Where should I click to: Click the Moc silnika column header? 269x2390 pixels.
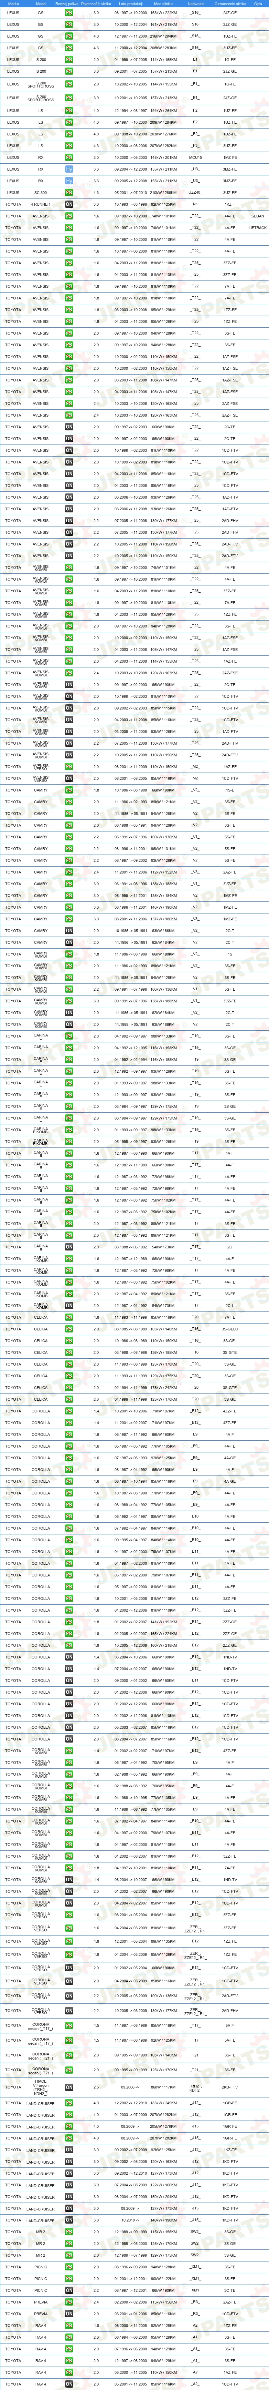point(163,4)
